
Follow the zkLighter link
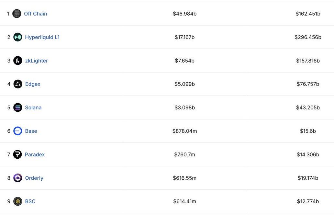point(37,61)
